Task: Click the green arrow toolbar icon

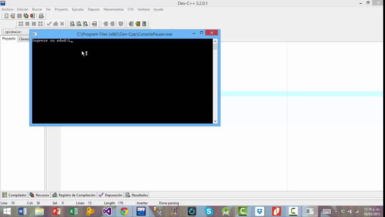Action: (138, 24)
